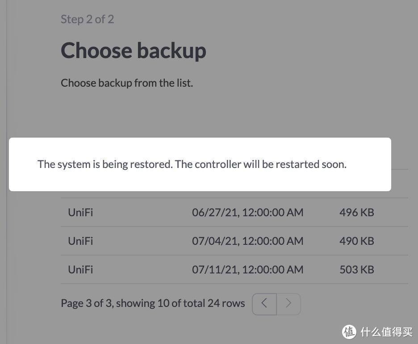Click the 496 KB size cell
This screenshot has height=344, width=418.
point(356,212)
